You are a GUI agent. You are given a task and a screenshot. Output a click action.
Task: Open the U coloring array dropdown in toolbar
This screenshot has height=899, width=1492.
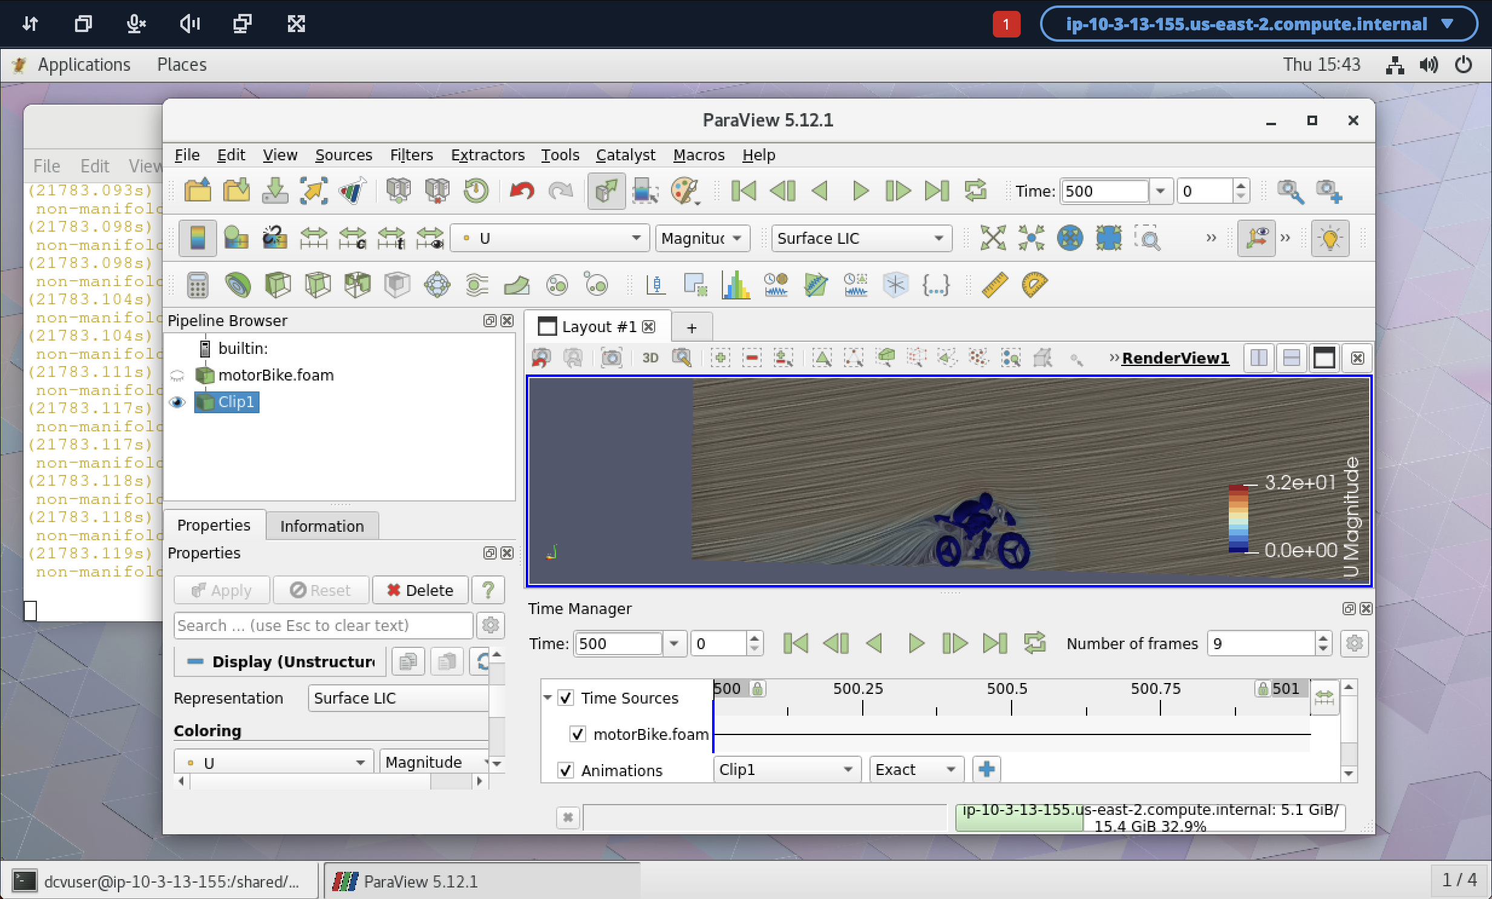(x=550, y=238)
